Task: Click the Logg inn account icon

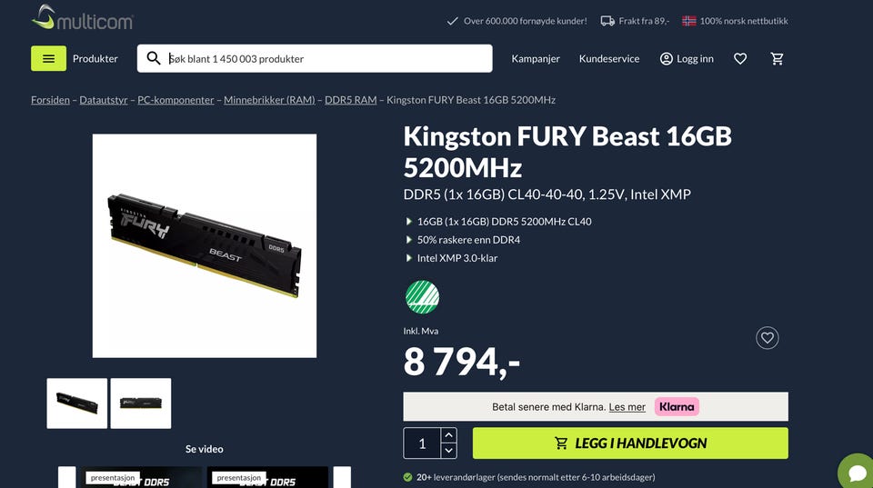Action: coord(667,58)
